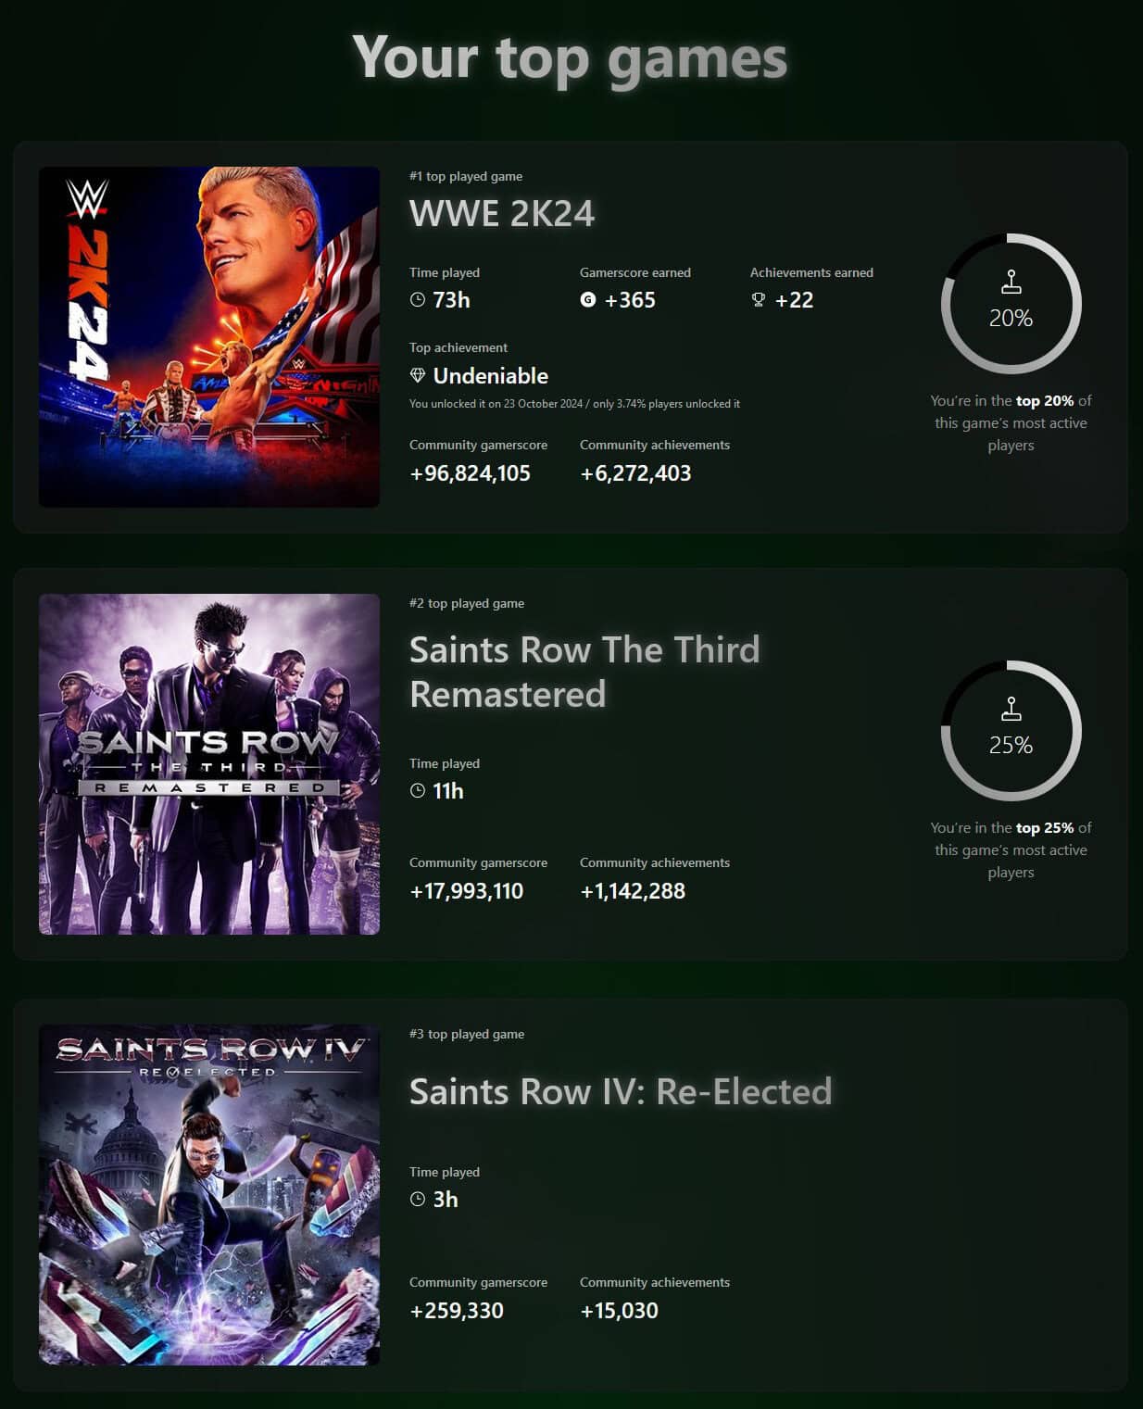Open Saints Row IV Re-Elected cover art
Image resolution: width=1143 pixels, height=1409 pixels.
click(209, 1195)
